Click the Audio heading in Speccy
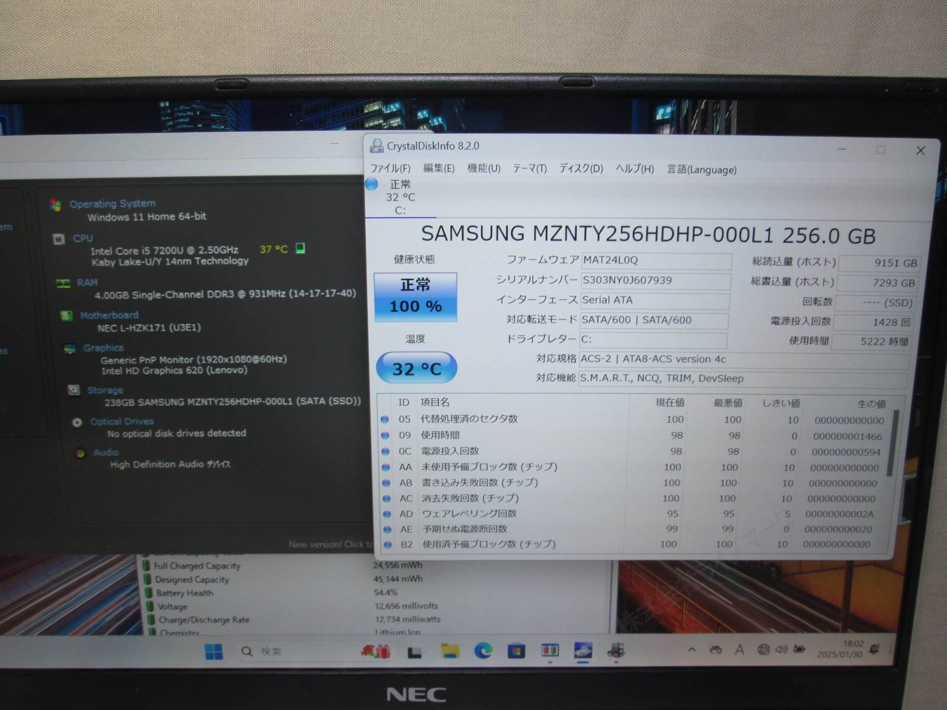The width and height of the screenshot is (947, 710). pos(106,453)
